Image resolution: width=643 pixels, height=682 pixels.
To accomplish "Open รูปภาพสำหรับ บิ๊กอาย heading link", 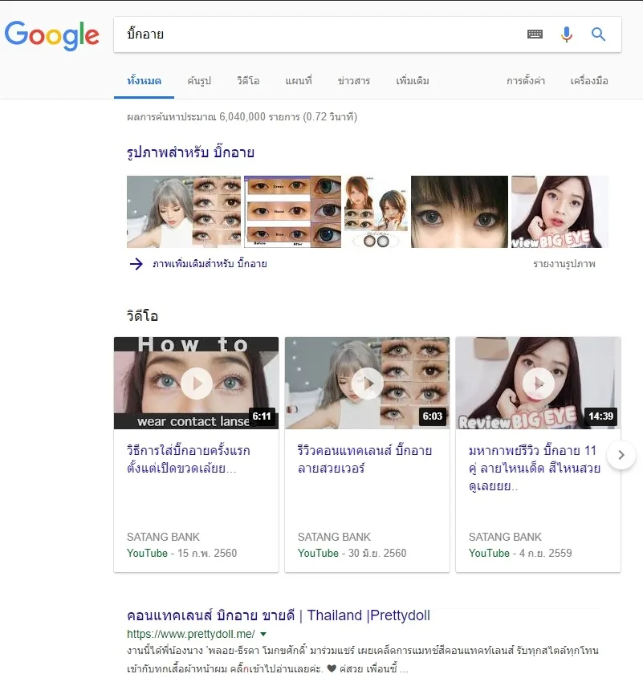I will (x=190, y=152).
